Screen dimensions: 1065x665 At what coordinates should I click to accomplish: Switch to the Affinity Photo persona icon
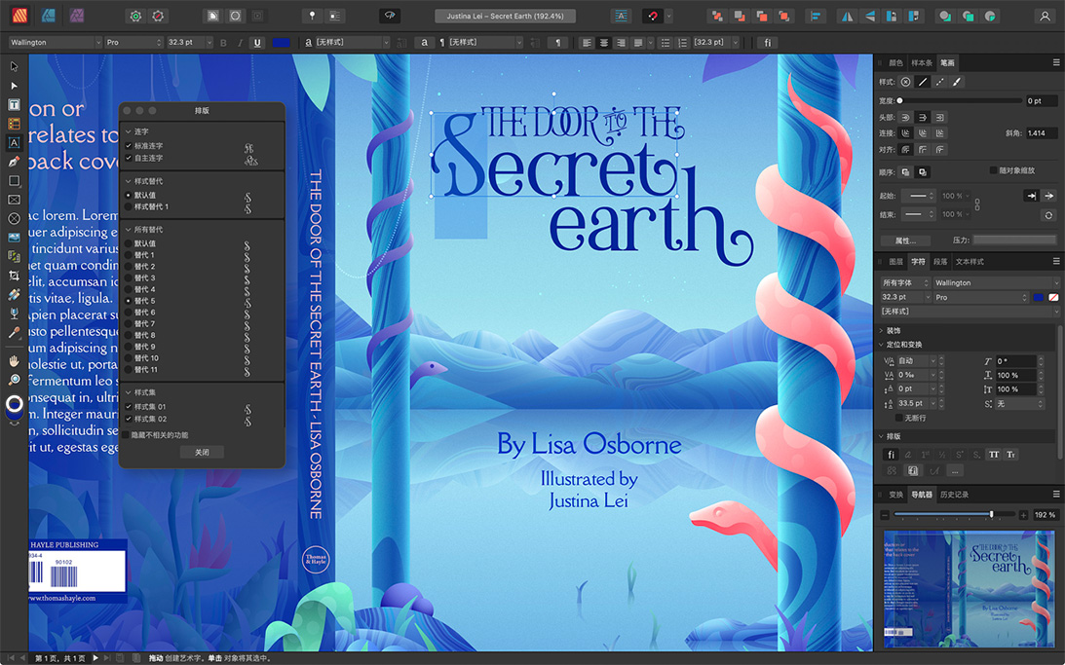tap(76, 16)
